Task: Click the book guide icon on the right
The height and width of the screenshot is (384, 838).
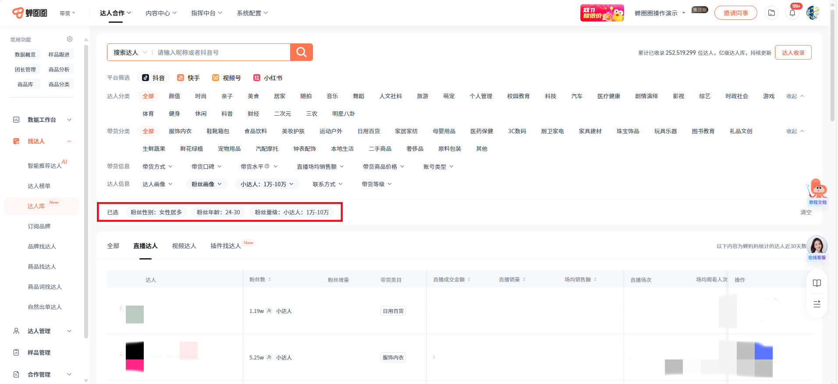Action: 817,283
